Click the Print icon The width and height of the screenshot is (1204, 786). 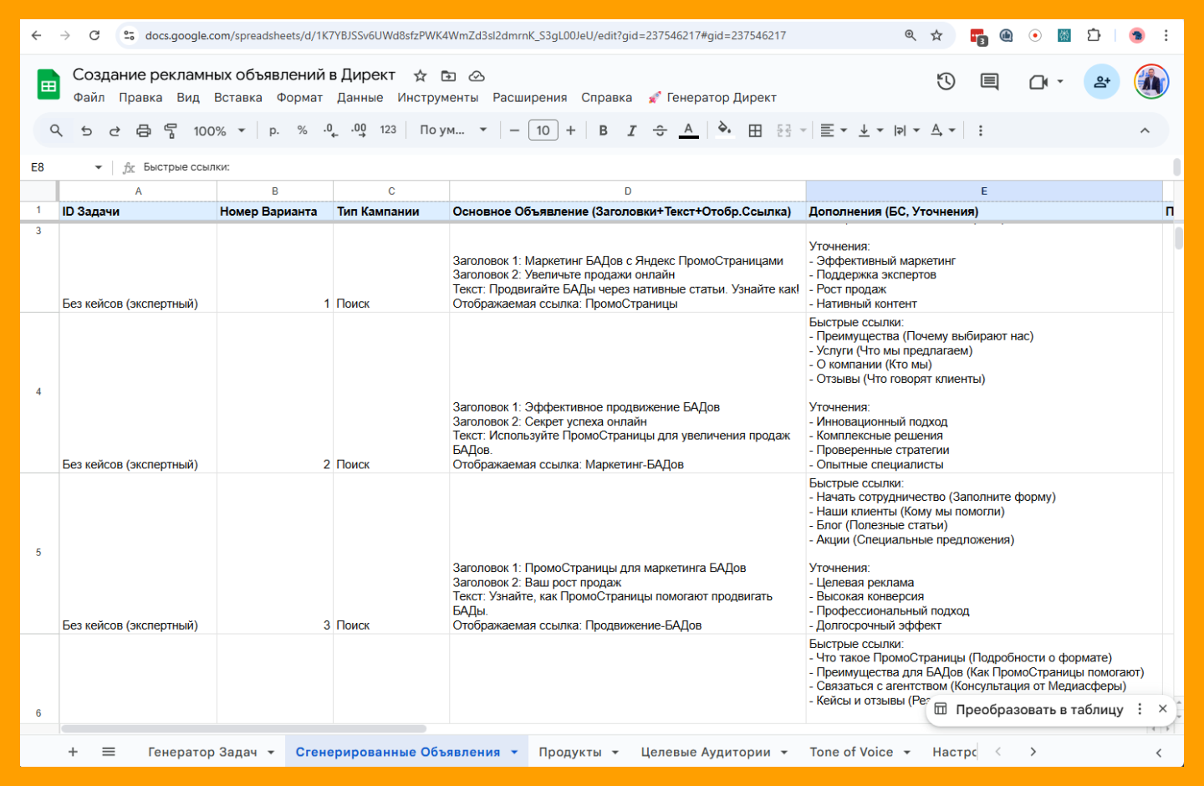click(143, 130)
